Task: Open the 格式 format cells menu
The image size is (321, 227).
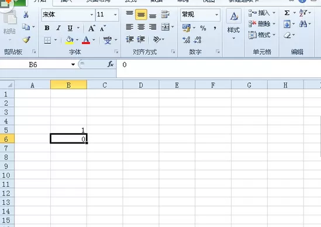Action: (261, 35)
